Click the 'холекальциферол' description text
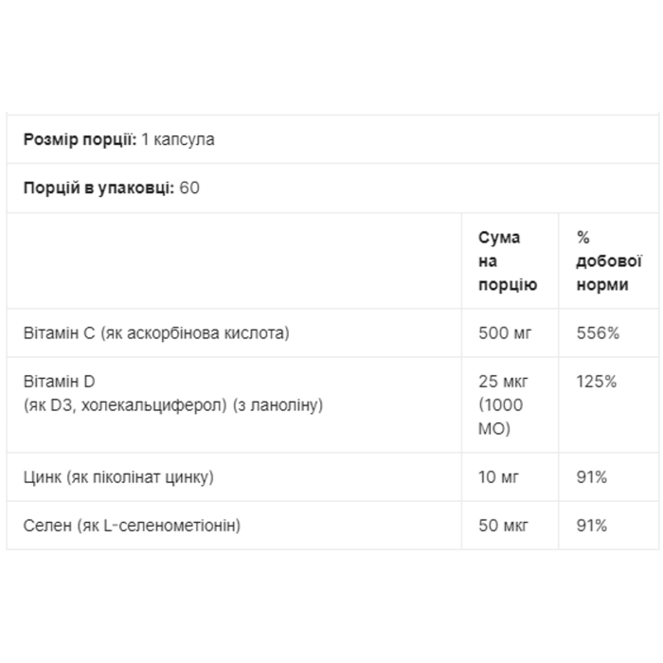Screen dimensions: 663x663 tap(153, 405)
